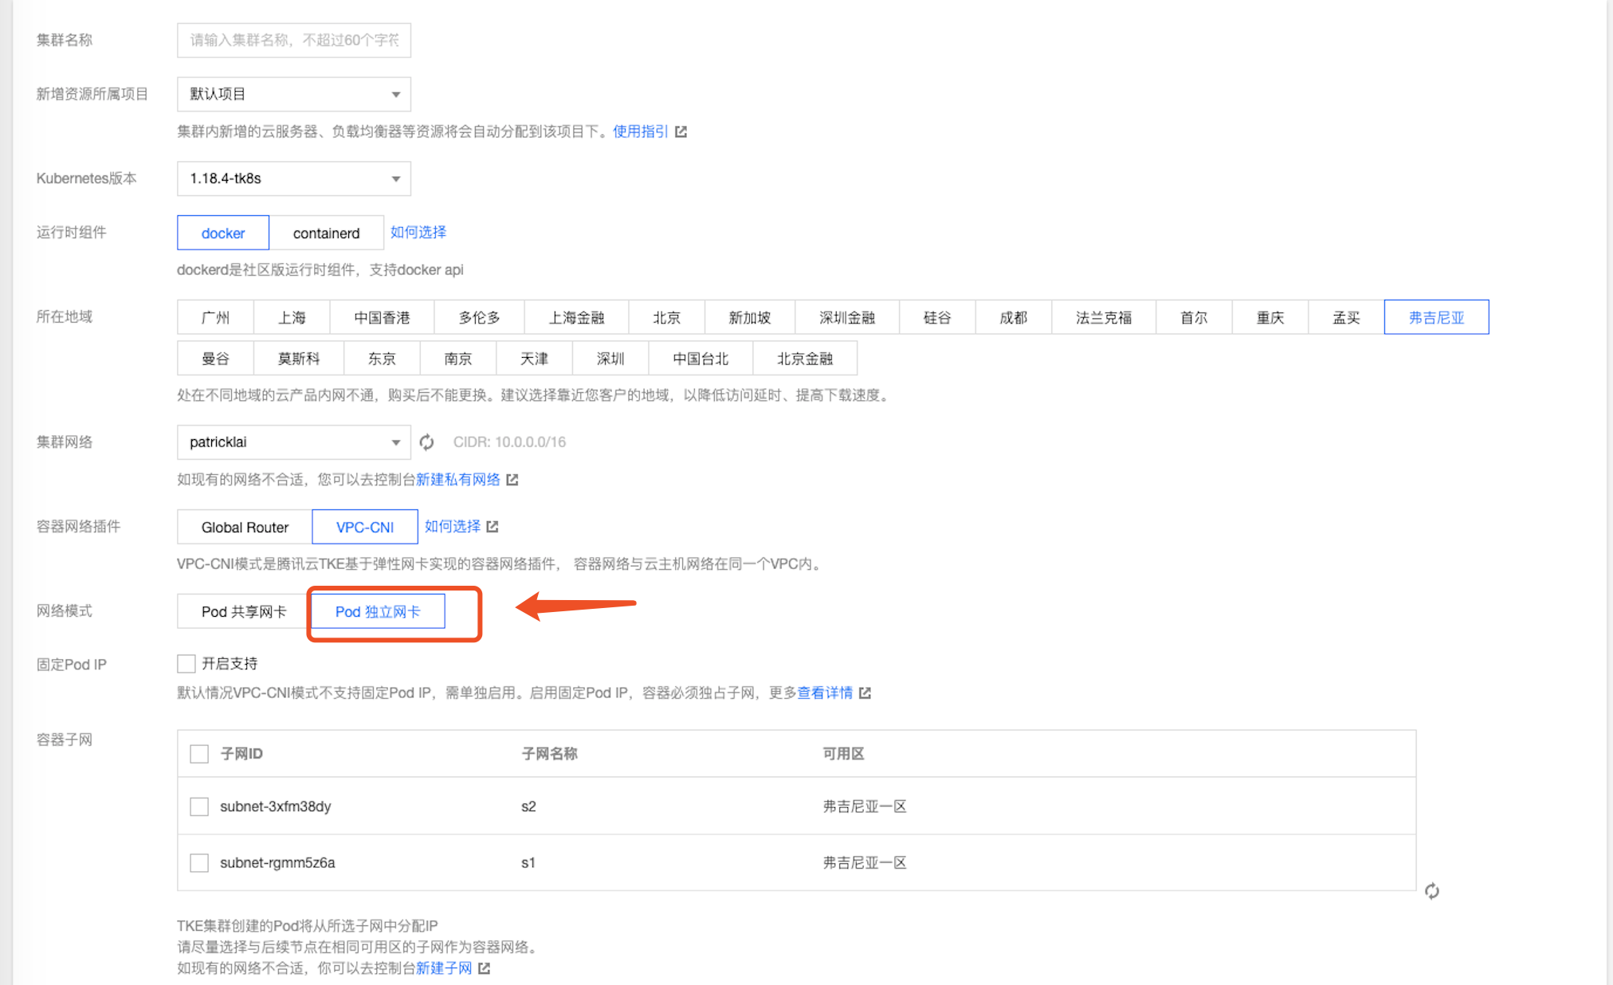The image size is (1613, 985).
Task: Click the external link icon after 查看详情
Action: (x=865, y=693)
